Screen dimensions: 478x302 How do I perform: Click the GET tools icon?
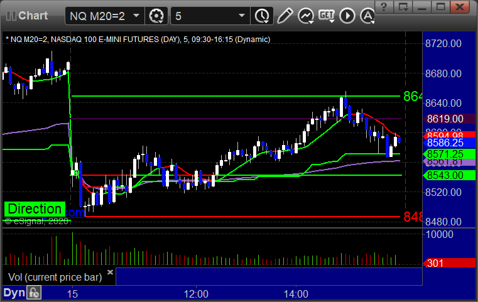[327, 15]
